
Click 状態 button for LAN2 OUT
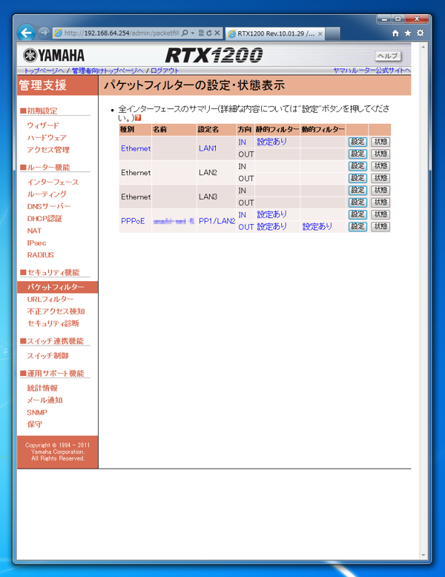pyautogui.click(x=380, y=179)
